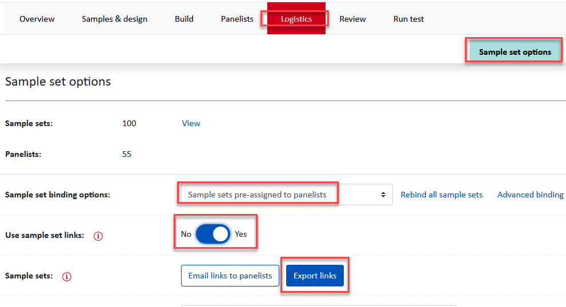Select the Logistics tab
This screenshot has height=307, width=566.
[x=296, y=19]
